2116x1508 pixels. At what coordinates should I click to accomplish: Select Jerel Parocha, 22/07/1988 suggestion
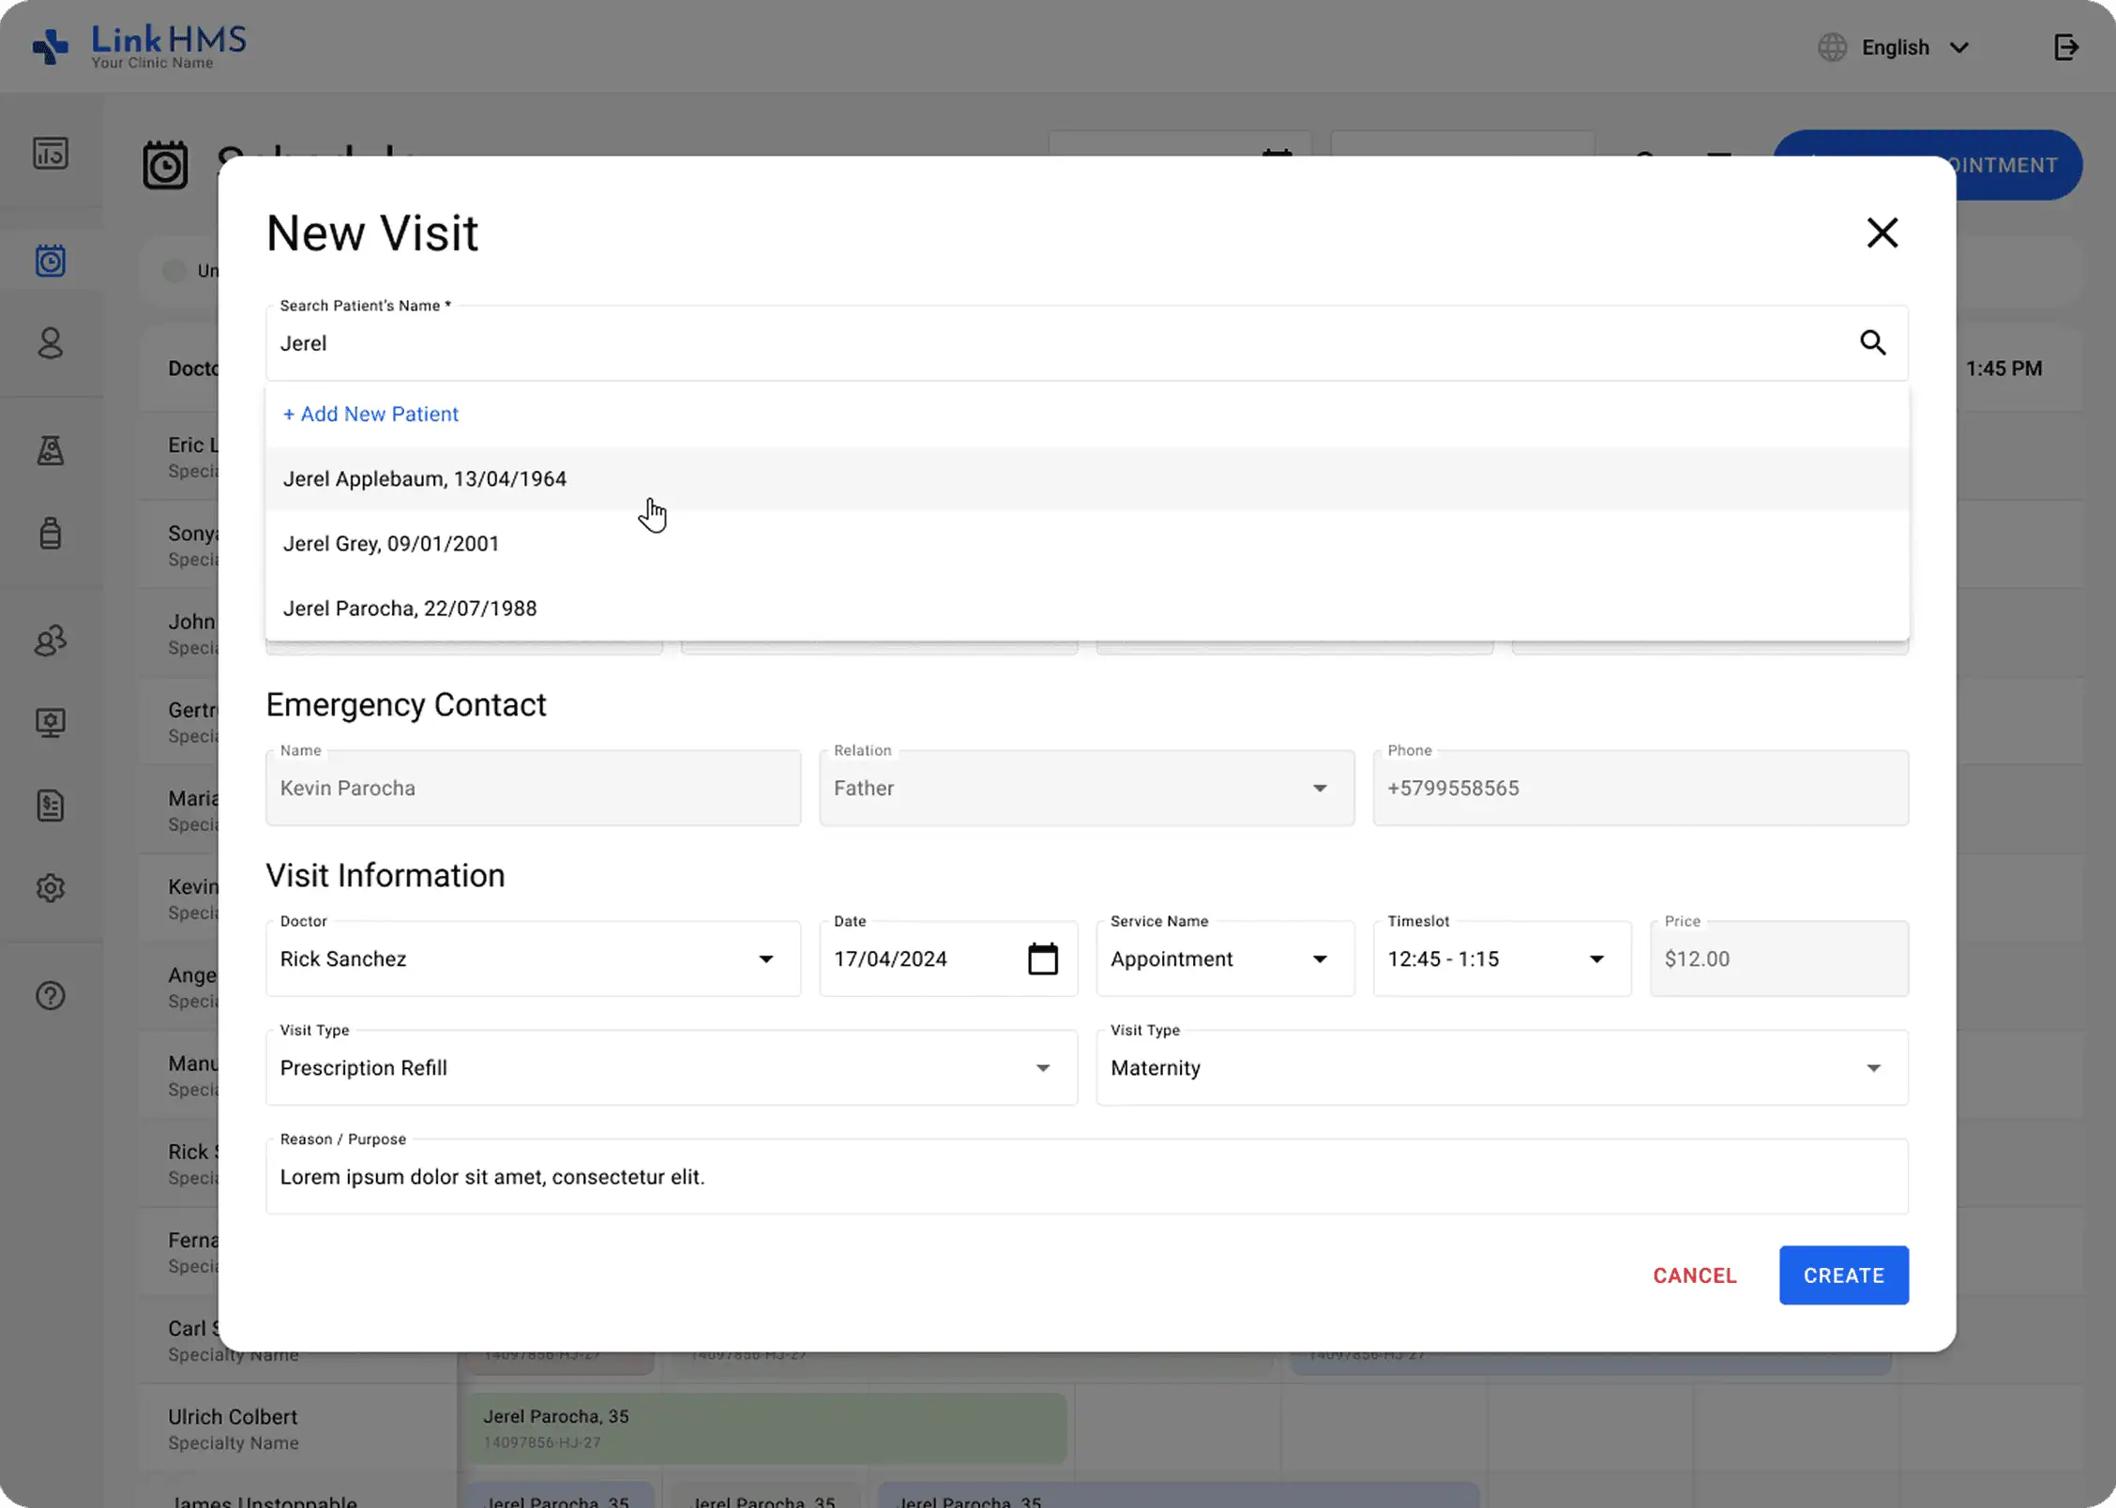coord(1086,608)
